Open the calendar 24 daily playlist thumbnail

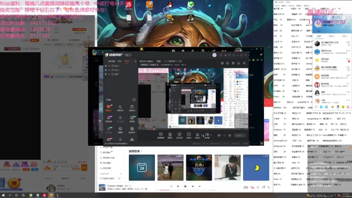[142, 168]
